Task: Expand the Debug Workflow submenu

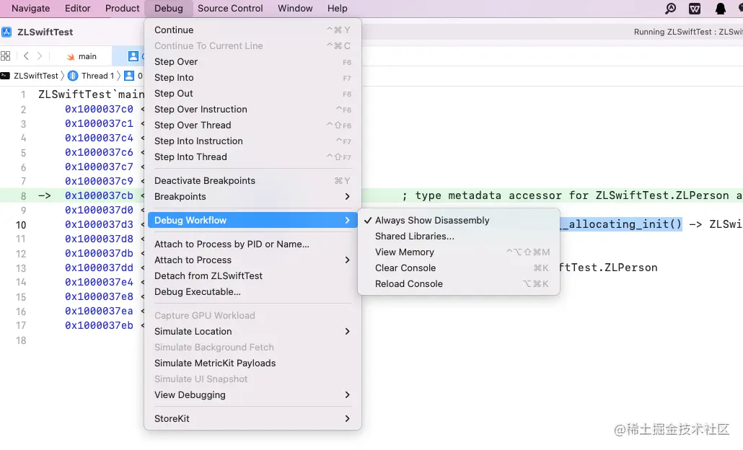Action: click(x=252, y=220)
